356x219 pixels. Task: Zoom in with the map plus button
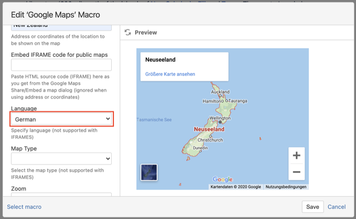click(296, 156)
